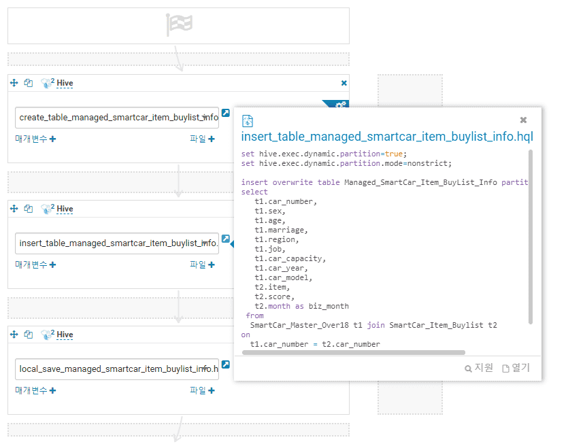Click the create_table_managed_smartcar script path field

(x=117, y=118)
